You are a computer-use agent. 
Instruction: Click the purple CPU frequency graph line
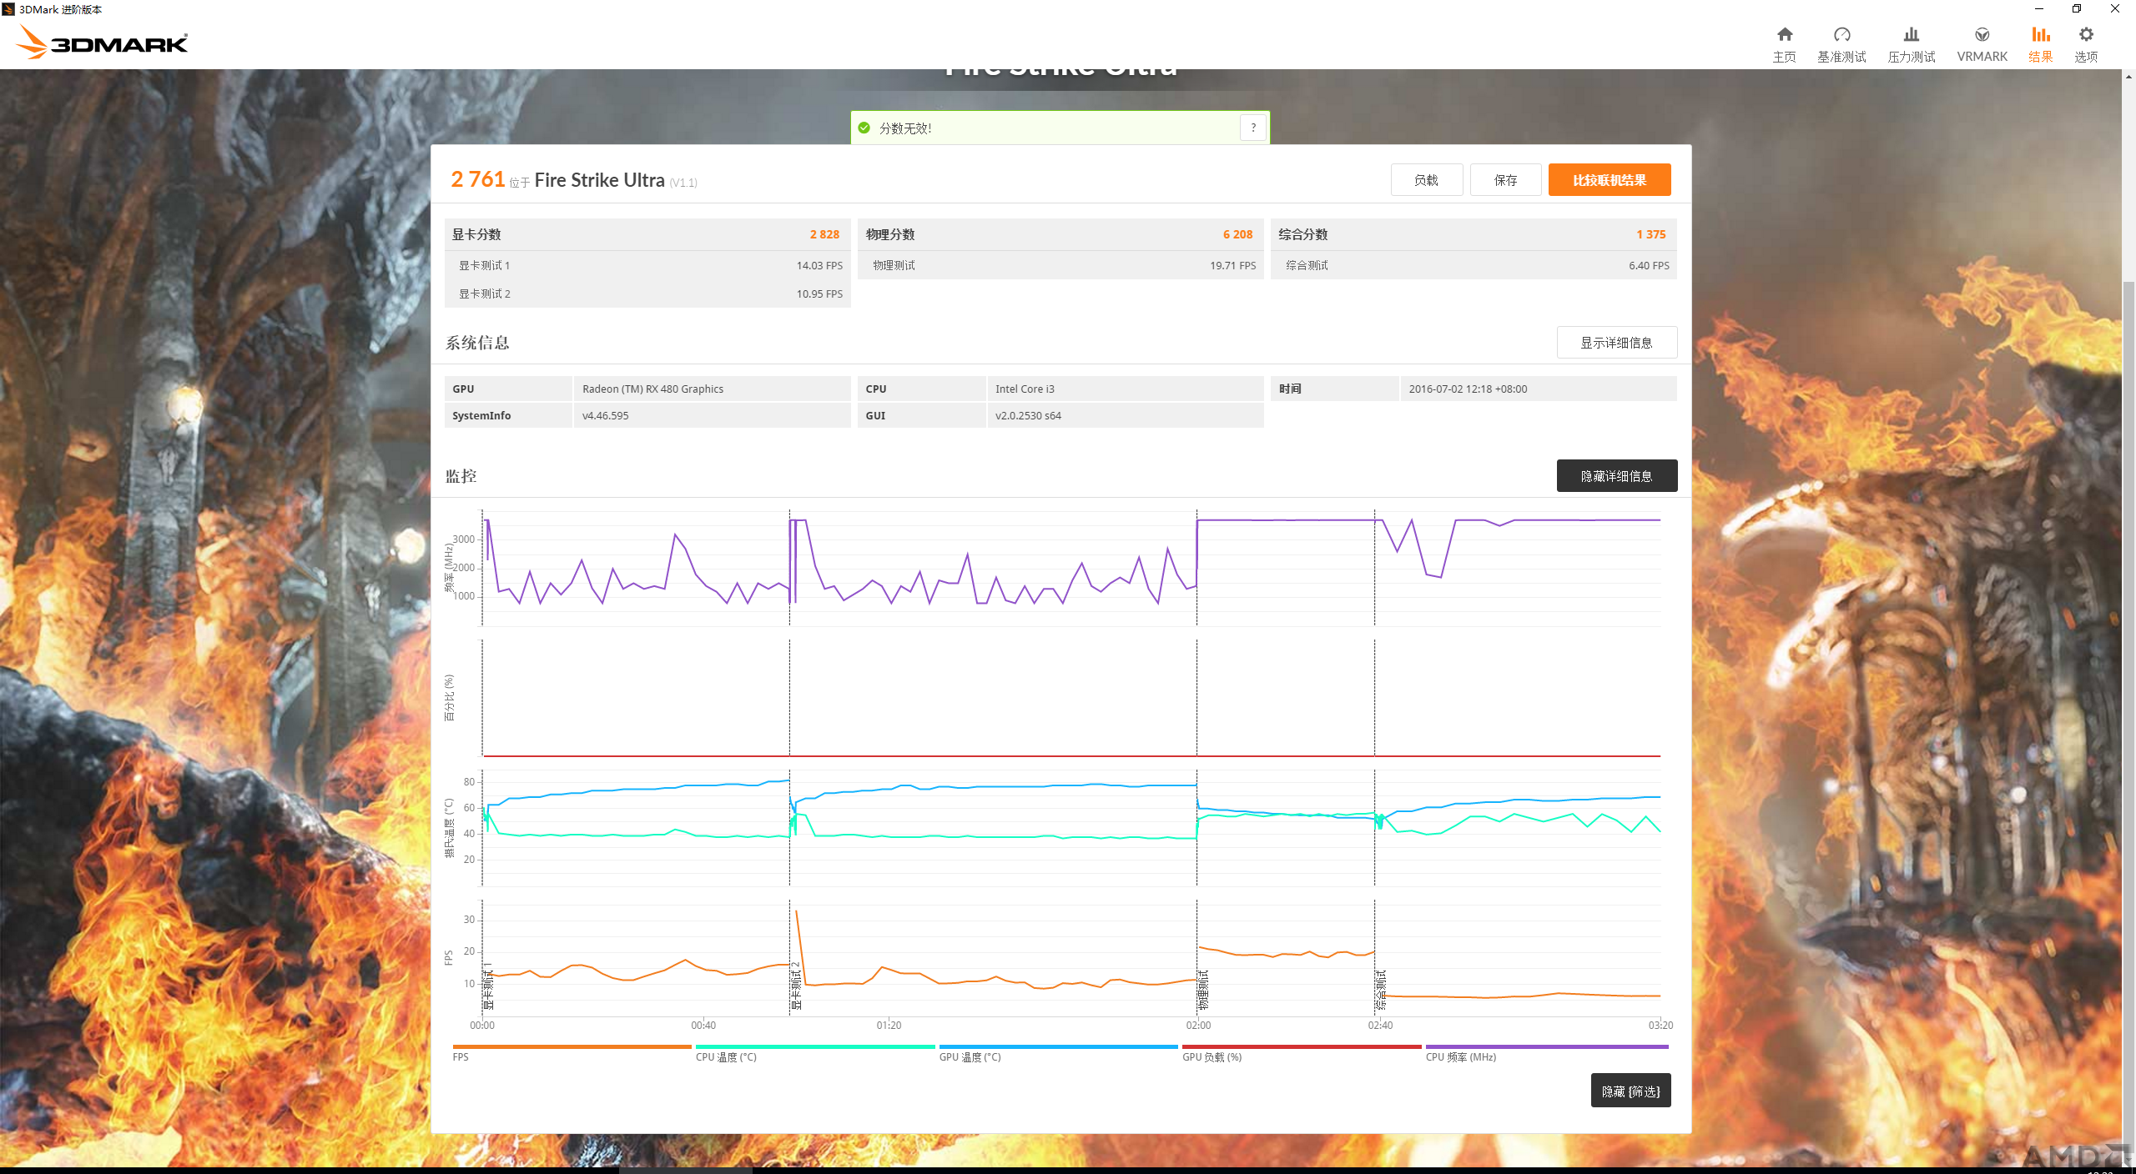pos(1285,520)
